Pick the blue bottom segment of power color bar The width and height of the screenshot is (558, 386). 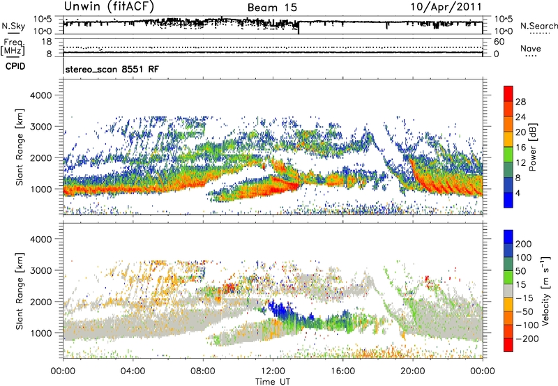508,200
